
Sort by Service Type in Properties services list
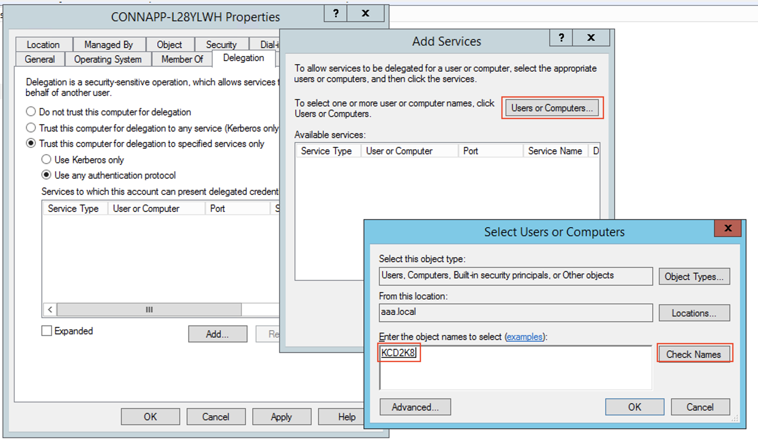click(x=75, y=209)
